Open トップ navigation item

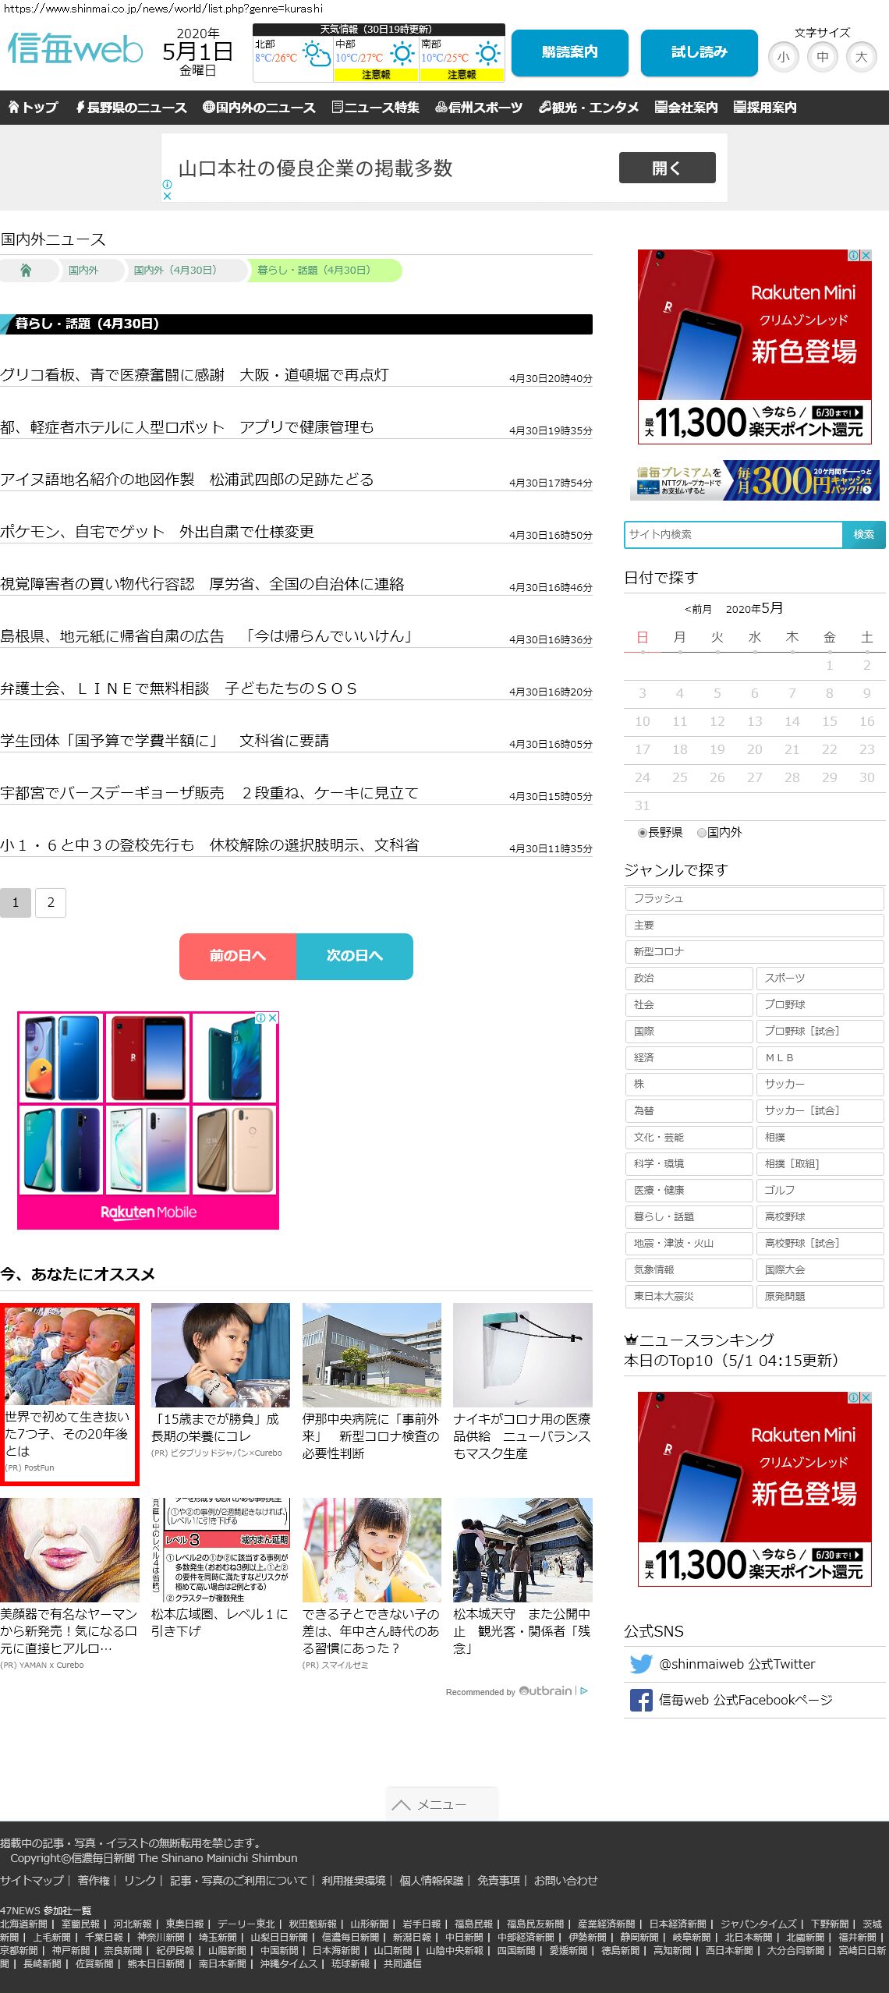pyautogui.click(x=33, y=108)
